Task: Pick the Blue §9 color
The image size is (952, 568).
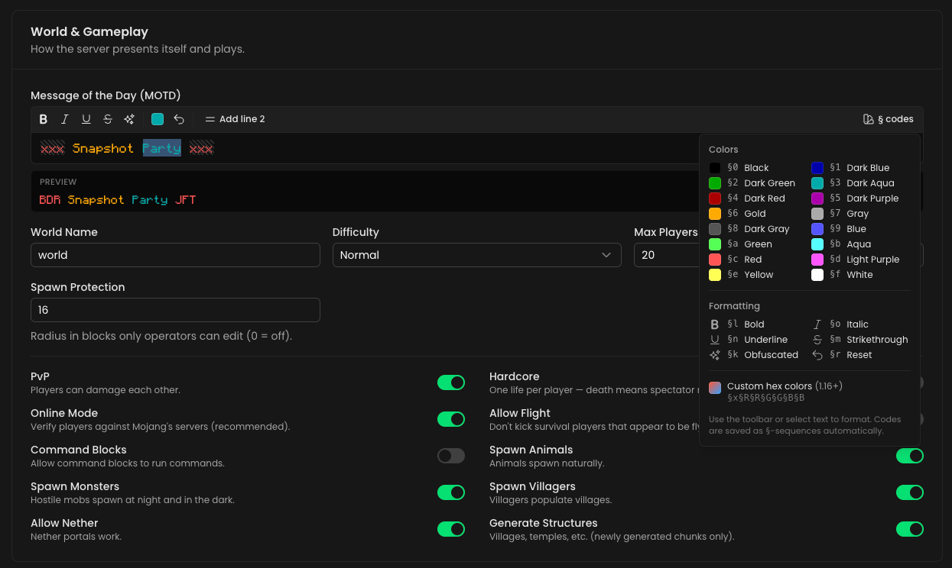Action: click(x=839, y=229)
